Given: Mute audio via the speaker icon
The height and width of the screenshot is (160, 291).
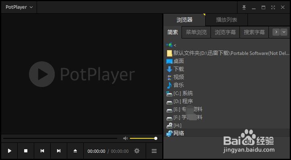Looking at the screenshot, I should (x=126, y=138).
